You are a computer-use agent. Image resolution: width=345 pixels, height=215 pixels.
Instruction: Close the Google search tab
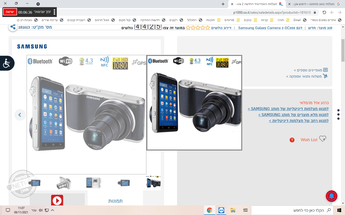[x=289, y=4]
